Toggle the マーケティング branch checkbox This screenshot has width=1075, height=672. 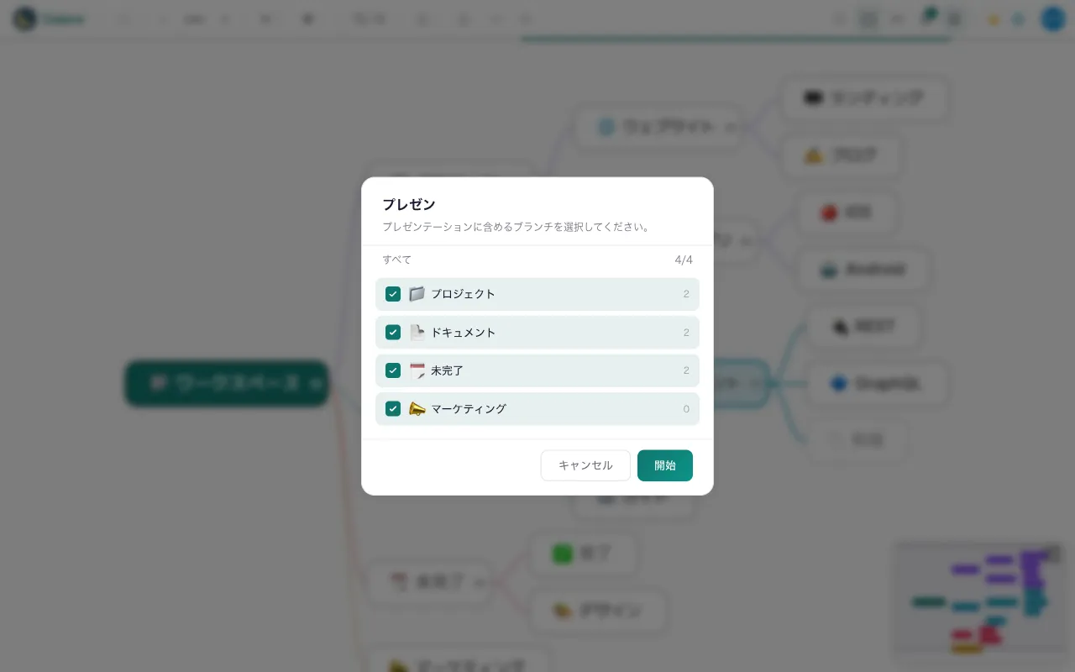click(393, 408)
